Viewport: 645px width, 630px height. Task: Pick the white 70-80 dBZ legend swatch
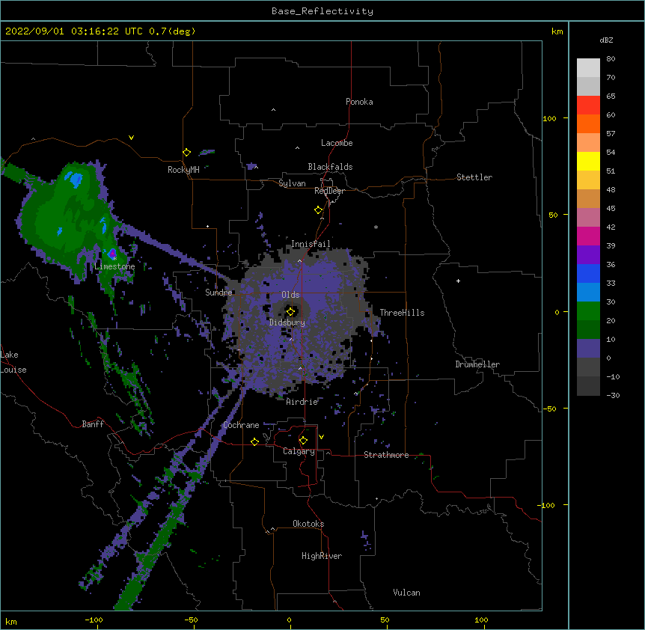(x=588, y=68)
